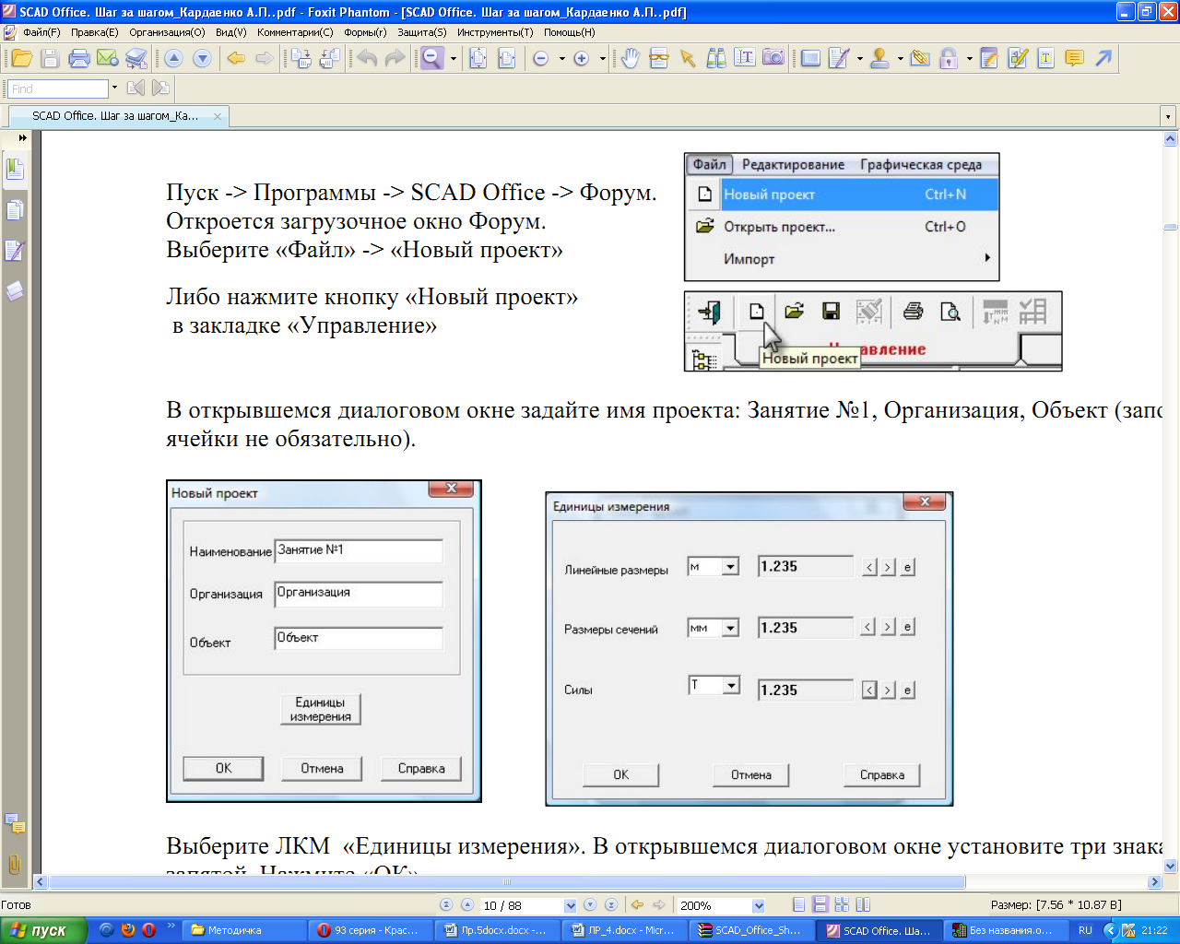Screen dimensions: 1180x944
Task: Select the Text Select tool
Action: point(745,58)
